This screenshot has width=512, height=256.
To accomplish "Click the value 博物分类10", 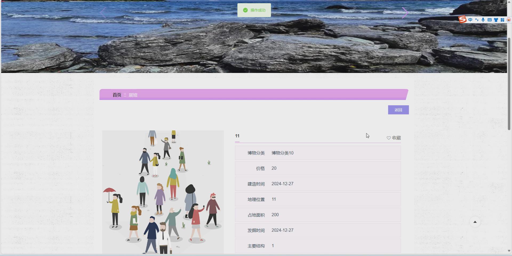I will (282, 153).
